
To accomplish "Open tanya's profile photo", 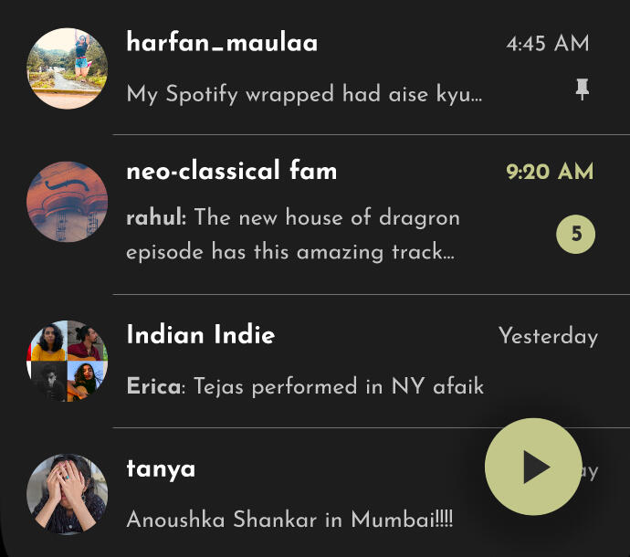I will 67,494.
